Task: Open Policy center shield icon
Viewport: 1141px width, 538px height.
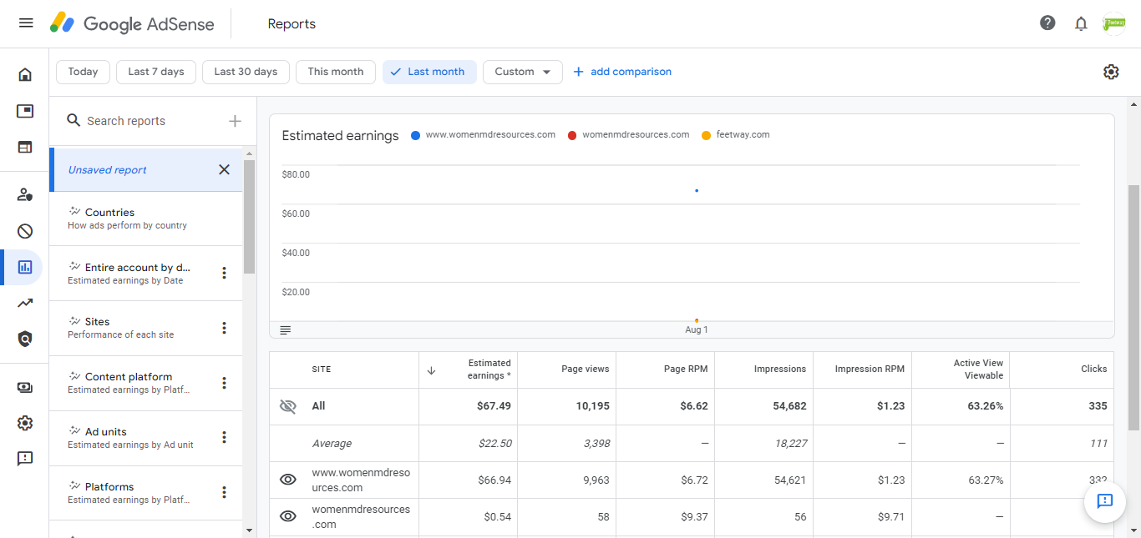Action: click(25, 339)
